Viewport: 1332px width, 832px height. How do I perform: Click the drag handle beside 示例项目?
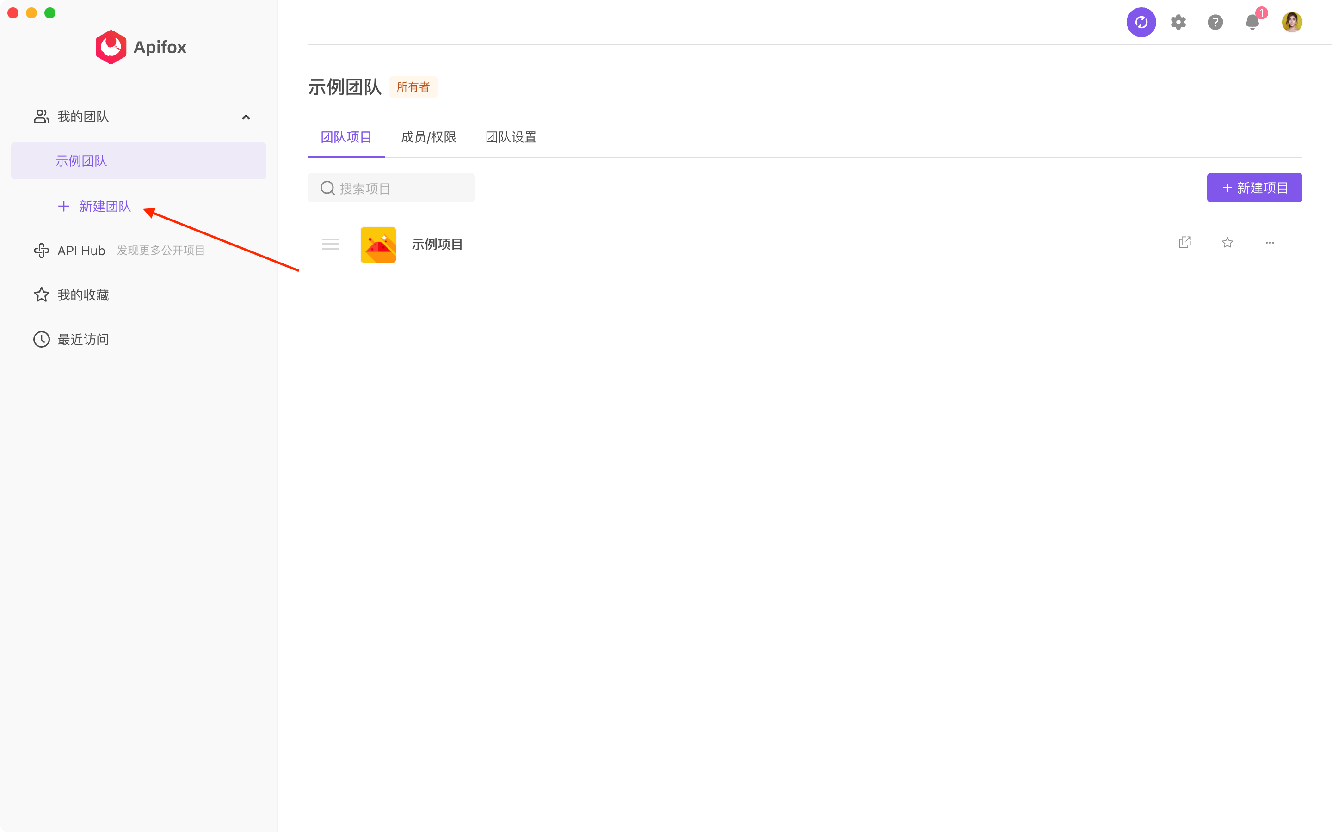click(x=330, y=244)
